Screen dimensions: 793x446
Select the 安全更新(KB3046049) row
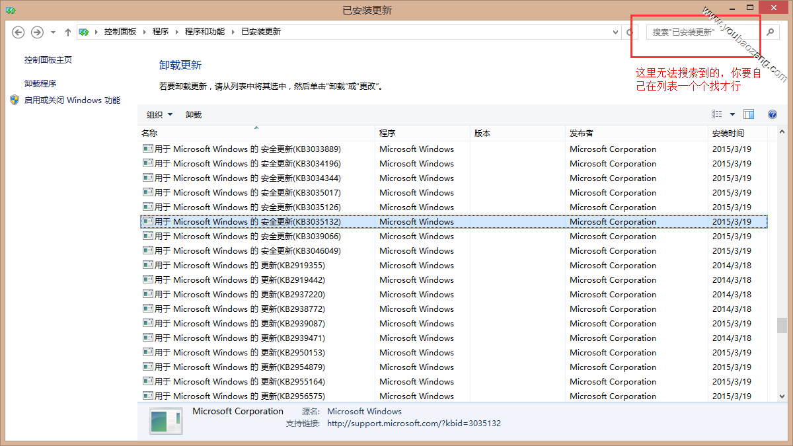[x=454, y=250]
